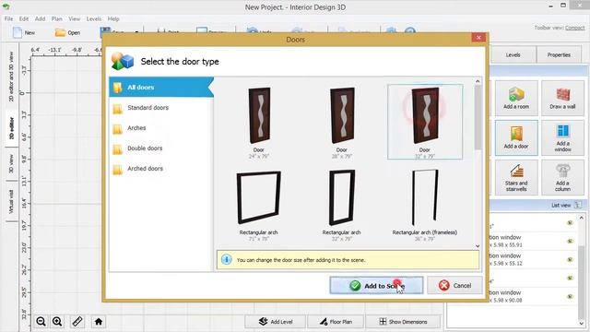Switch to the Virtual visit side tab

tap(11, 201)
